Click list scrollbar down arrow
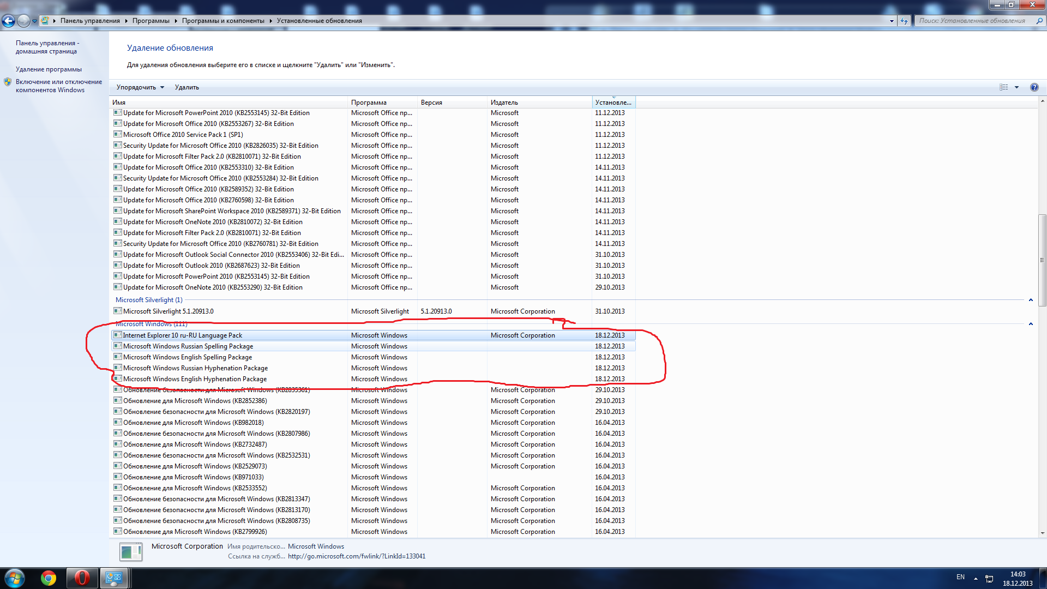1047x589 pixels. point(1042,533)
